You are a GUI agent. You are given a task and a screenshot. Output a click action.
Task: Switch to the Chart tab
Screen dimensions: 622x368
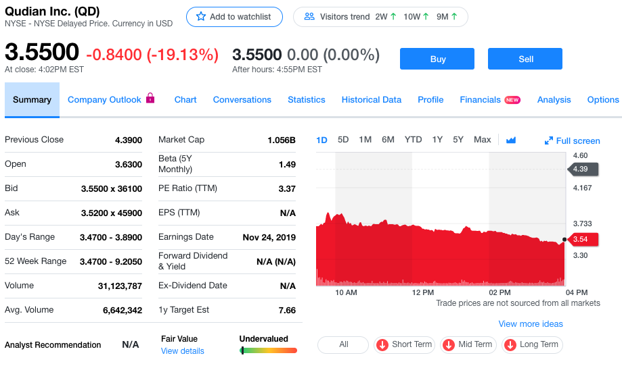click(185, 100)
